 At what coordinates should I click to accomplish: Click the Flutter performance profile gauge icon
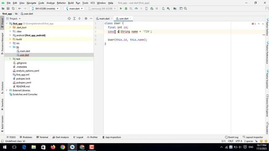(x=136, y=8)
